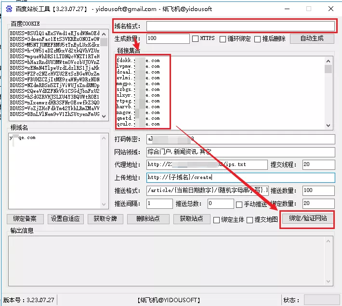Click up arrow of 根域名 scrollbar
342x306 pixels.
tap(104, 138)
